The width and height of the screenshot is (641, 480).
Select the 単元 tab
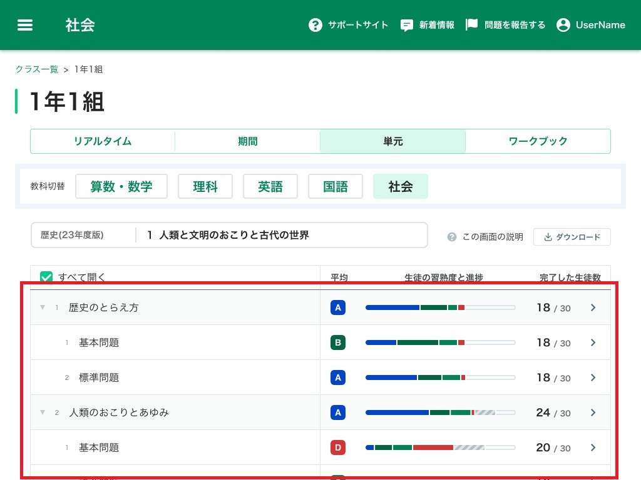pyautogui.click(x=393, y=141)
